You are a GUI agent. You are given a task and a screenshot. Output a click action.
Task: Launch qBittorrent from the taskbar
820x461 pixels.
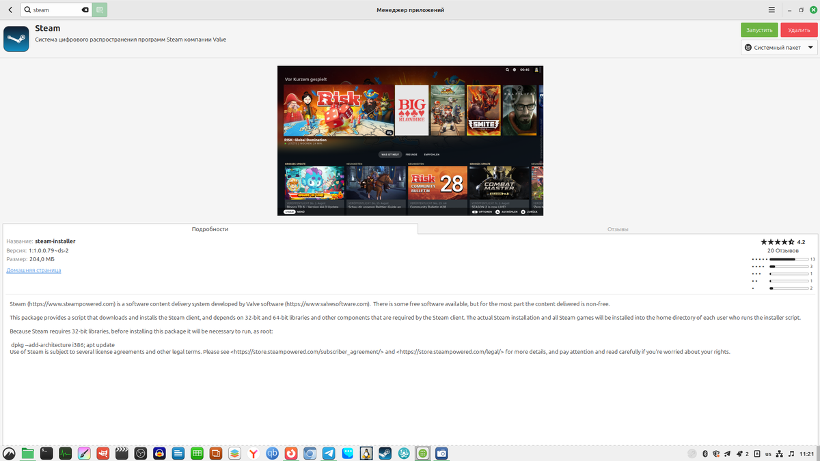(273, 453)
